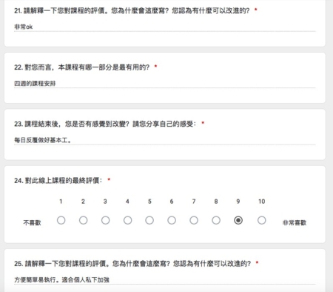Pick rating 8 on question 24
The height and width of the screenshot is (292, 333).
click(216, 220)
